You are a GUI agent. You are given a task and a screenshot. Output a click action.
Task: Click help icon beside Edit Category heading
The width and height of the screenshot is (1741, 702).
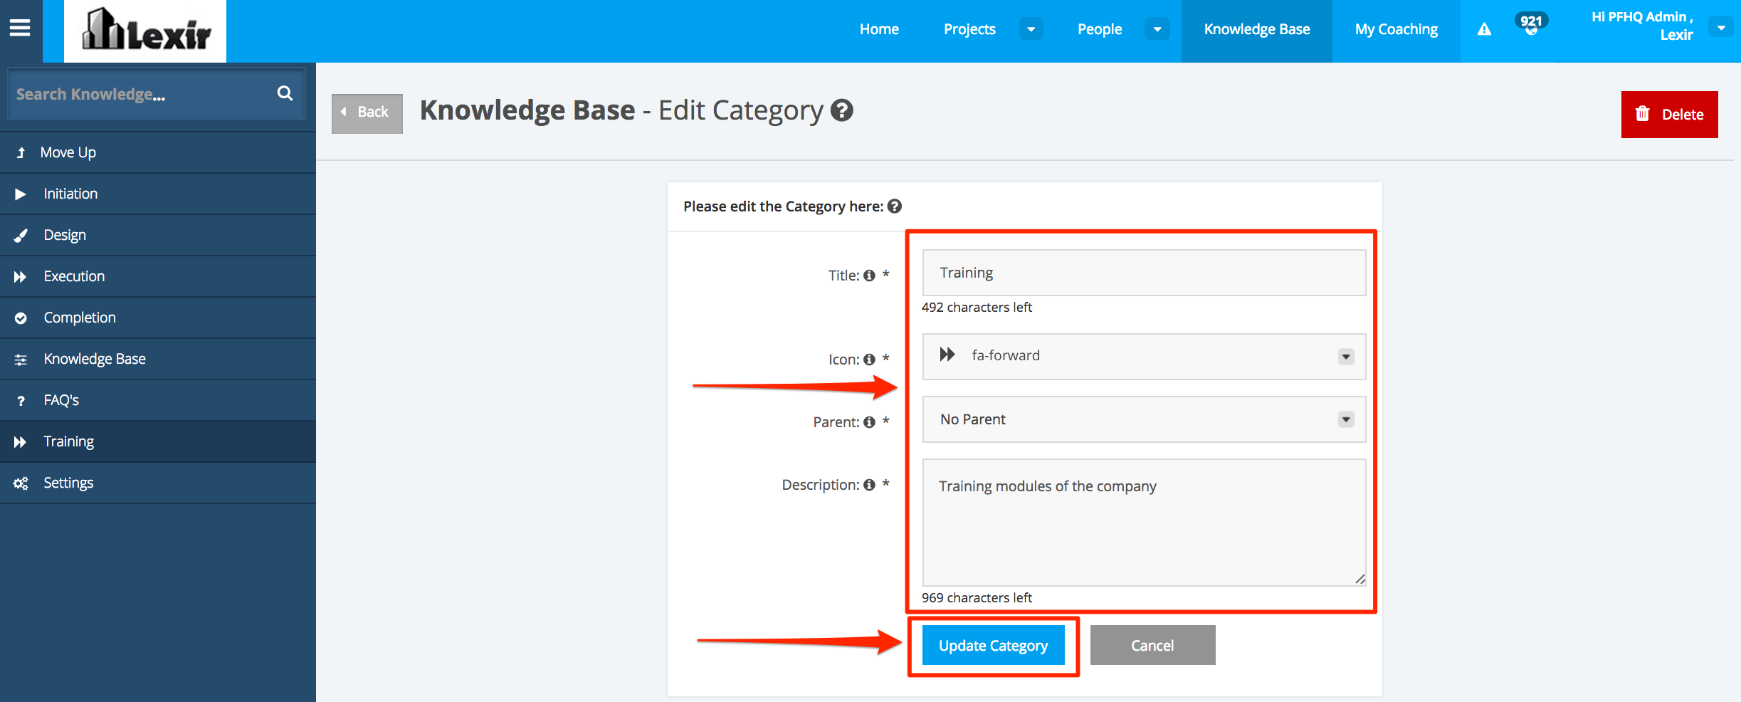(842, 110)
